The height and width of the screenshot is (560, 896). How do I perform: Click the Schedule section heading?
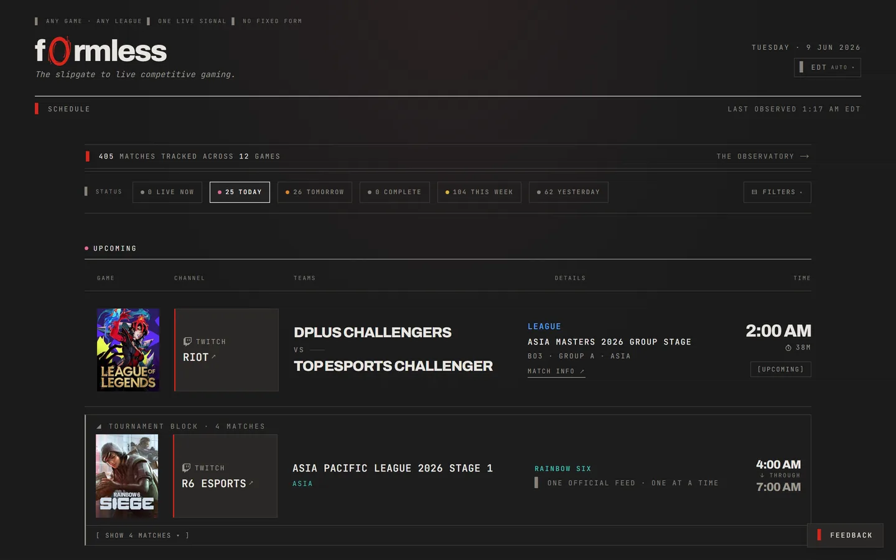tap(69, 109)
